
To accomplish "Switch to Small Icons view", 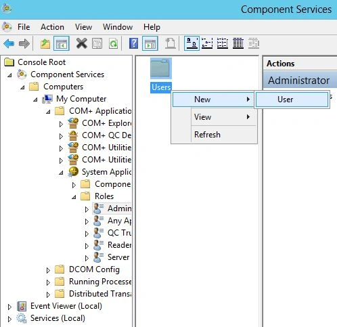I will point(207,43).
